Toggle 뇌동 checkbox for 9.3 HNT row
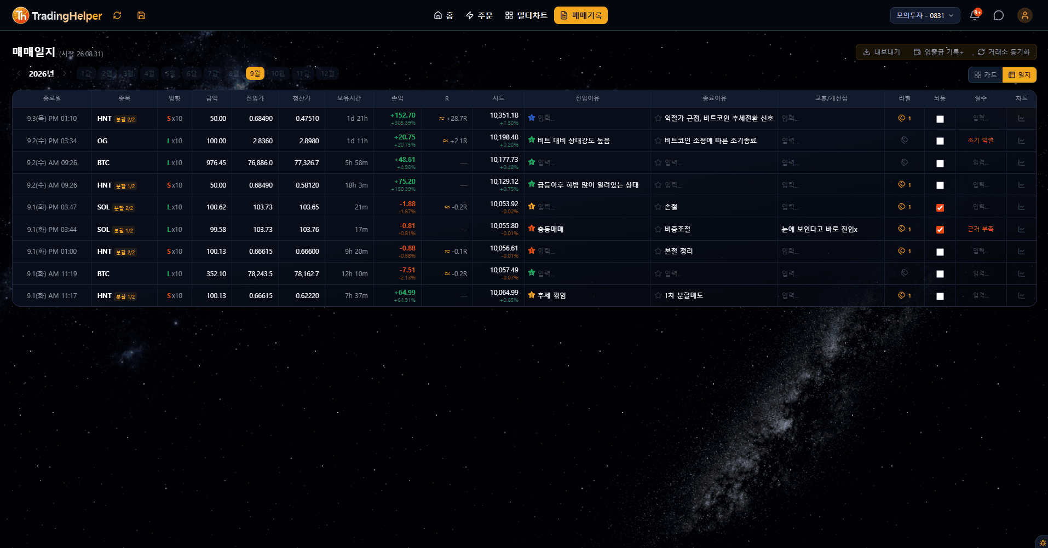The width and height of the screenshot is (1048, 548). click(x=940, y=119)
